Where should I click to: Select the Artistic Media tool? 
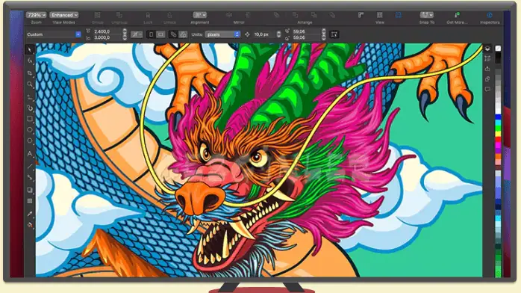pyautogui.click(x=30, y=108)
